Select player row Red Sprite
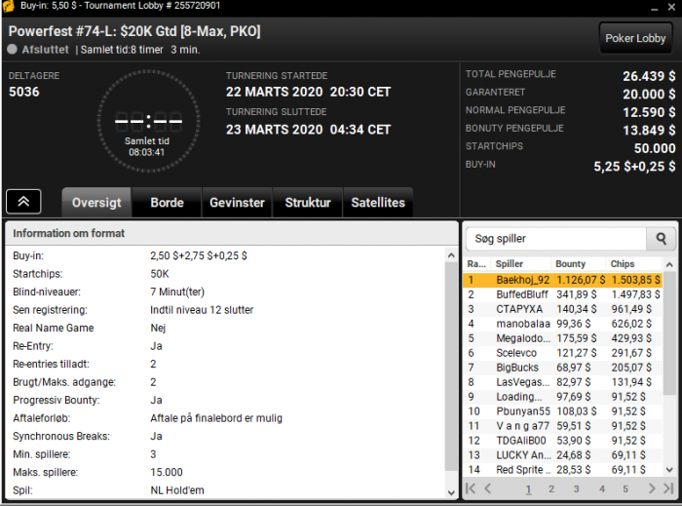Image resolution: width=682 pixels, height=506 pixels. click(x=563, y=470)
